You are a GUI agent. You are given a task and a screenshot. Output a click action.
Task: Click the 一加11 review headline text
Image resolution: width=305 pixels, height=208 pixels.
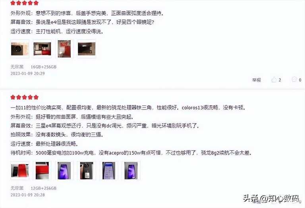pyautogui.click(x=127, y=107)
